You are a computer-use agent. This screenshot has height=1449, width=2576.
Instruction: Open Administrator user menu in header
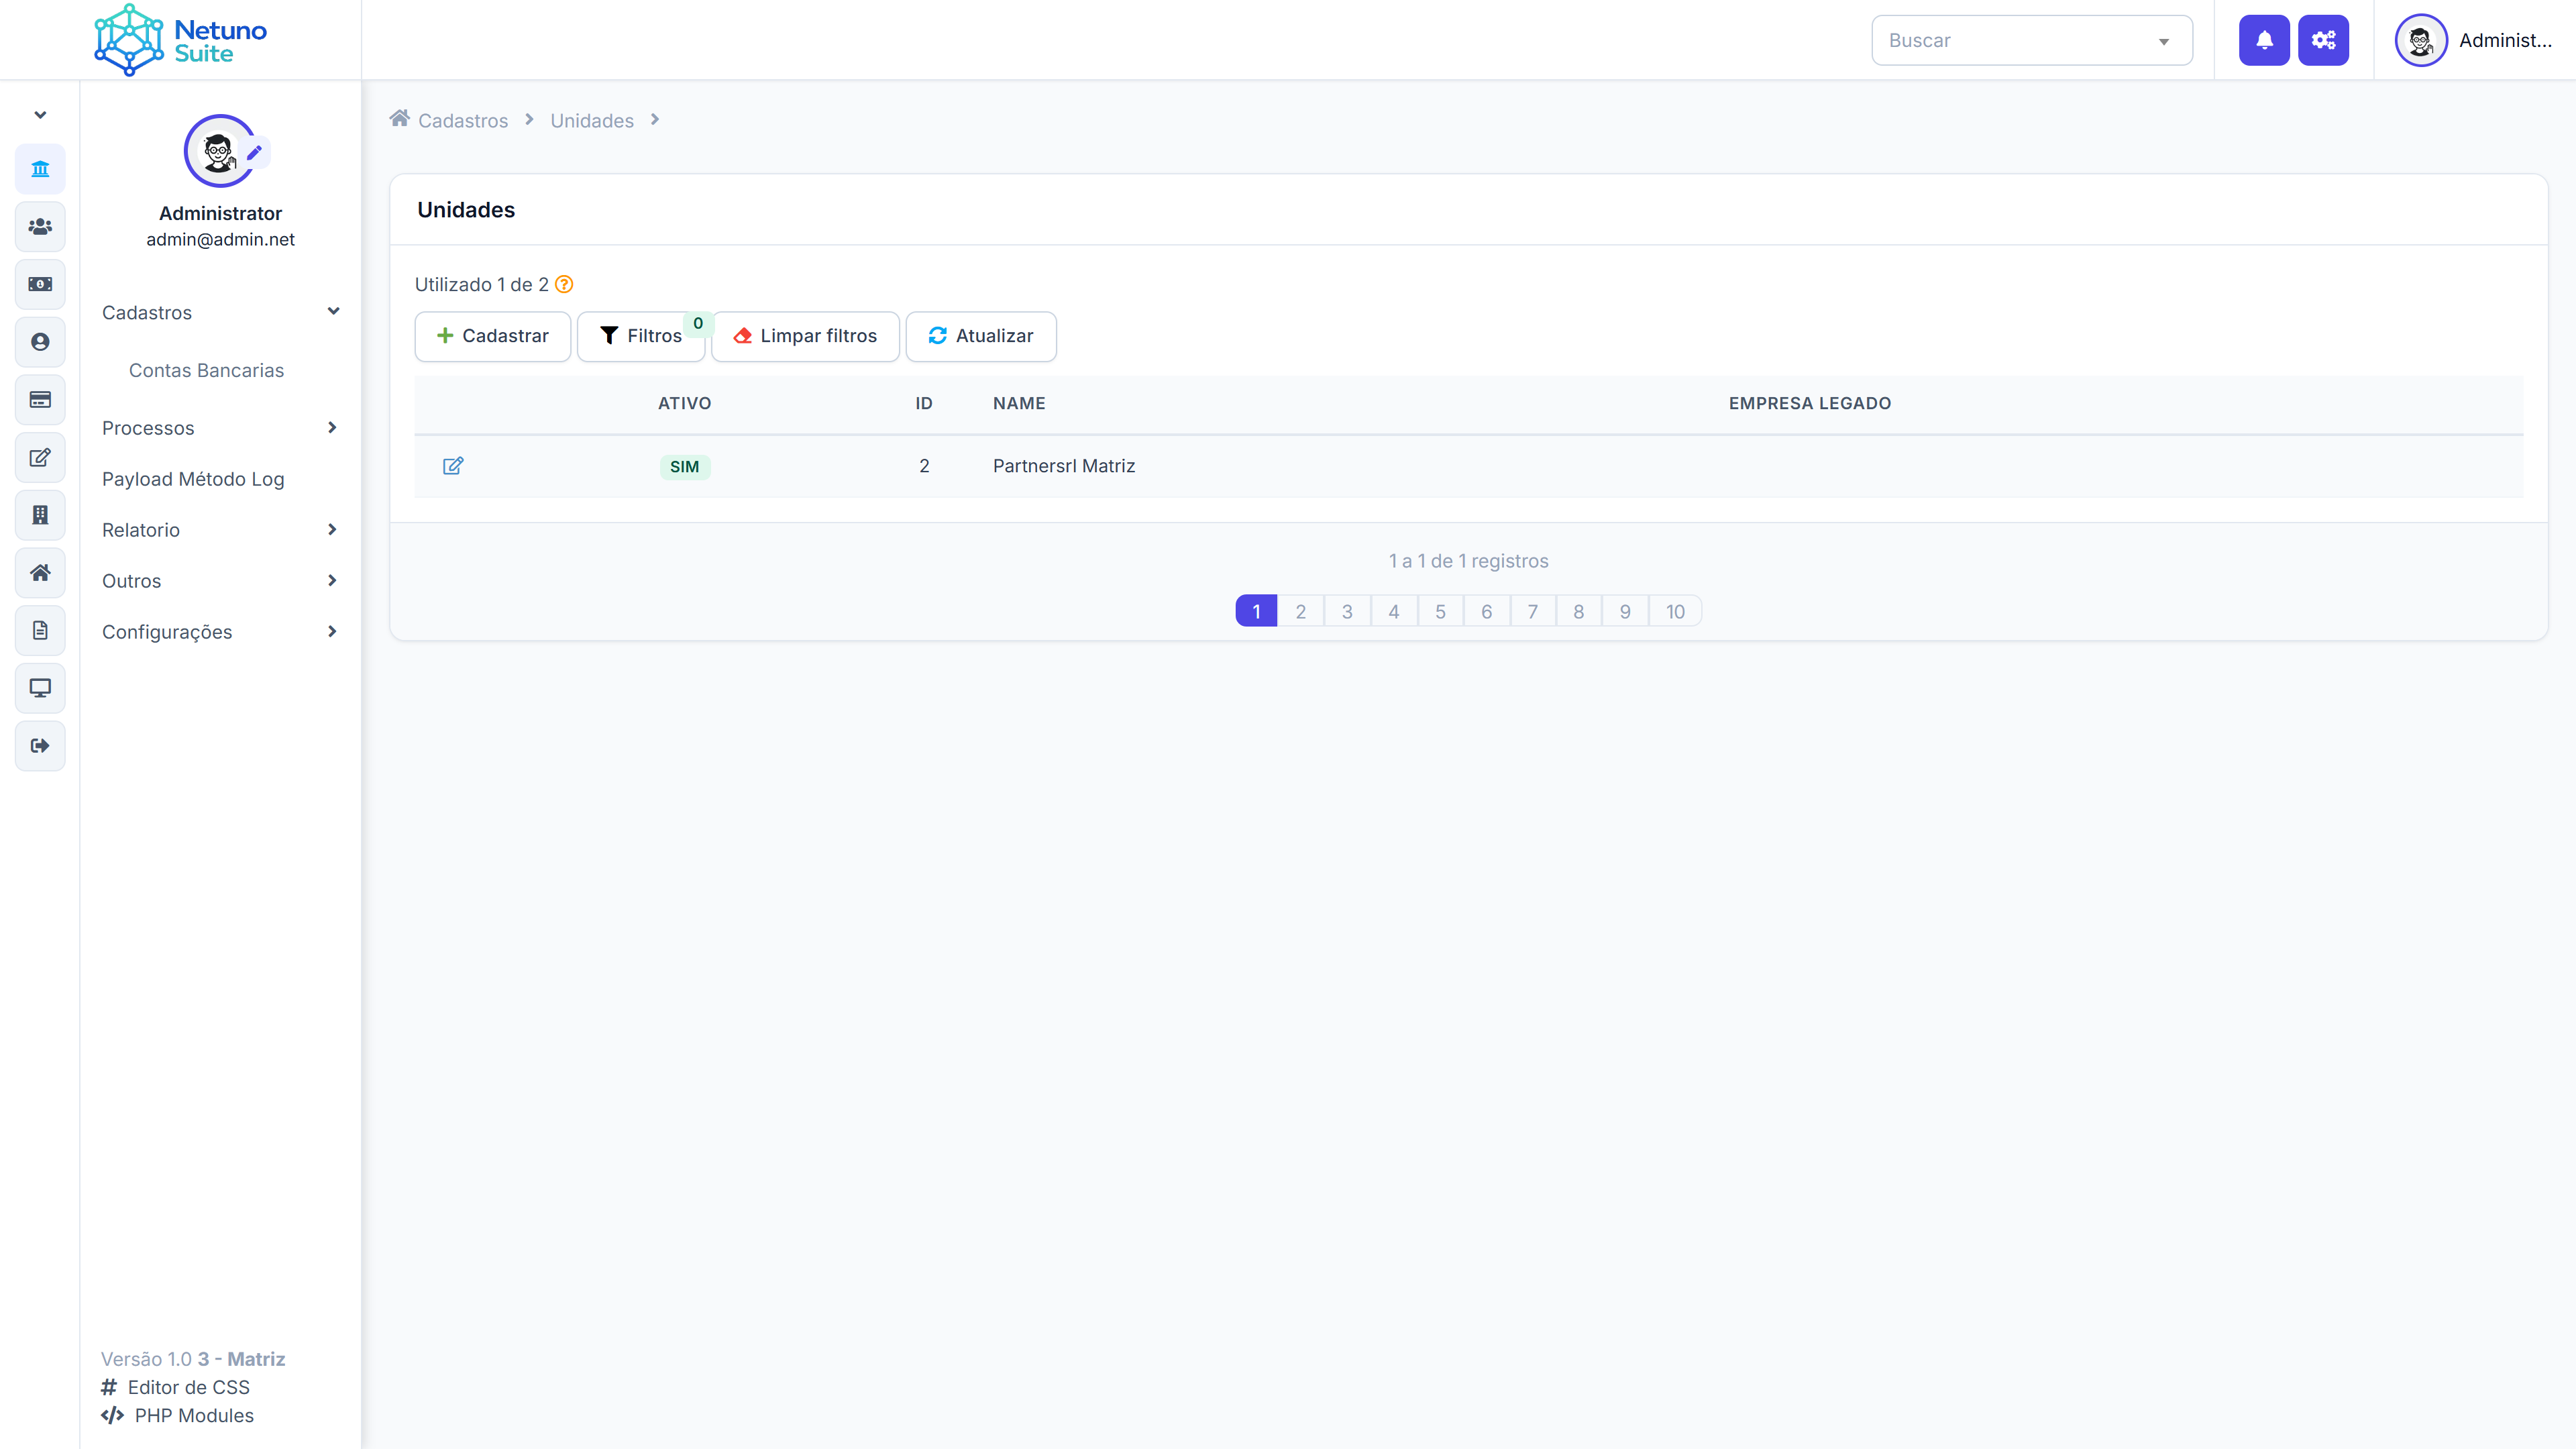click(2474, 40)
